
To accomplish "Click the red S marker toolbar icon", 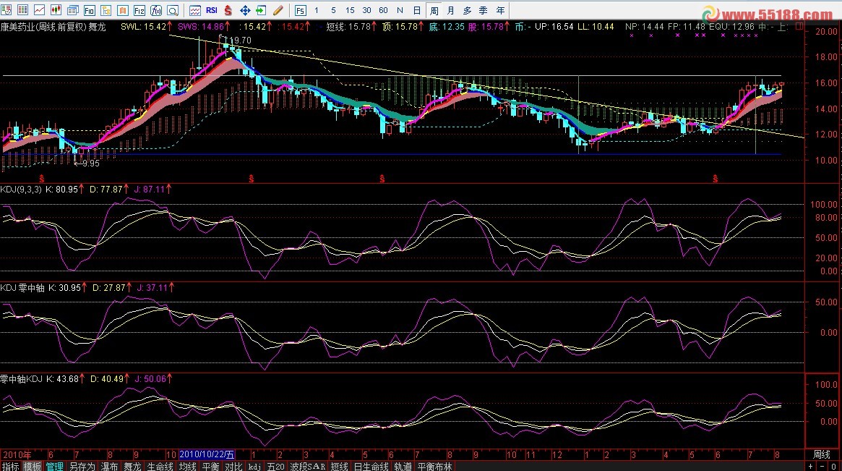I will tap(228, 9).
